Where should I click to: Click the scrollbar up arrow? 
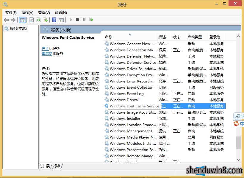(238, 36)
